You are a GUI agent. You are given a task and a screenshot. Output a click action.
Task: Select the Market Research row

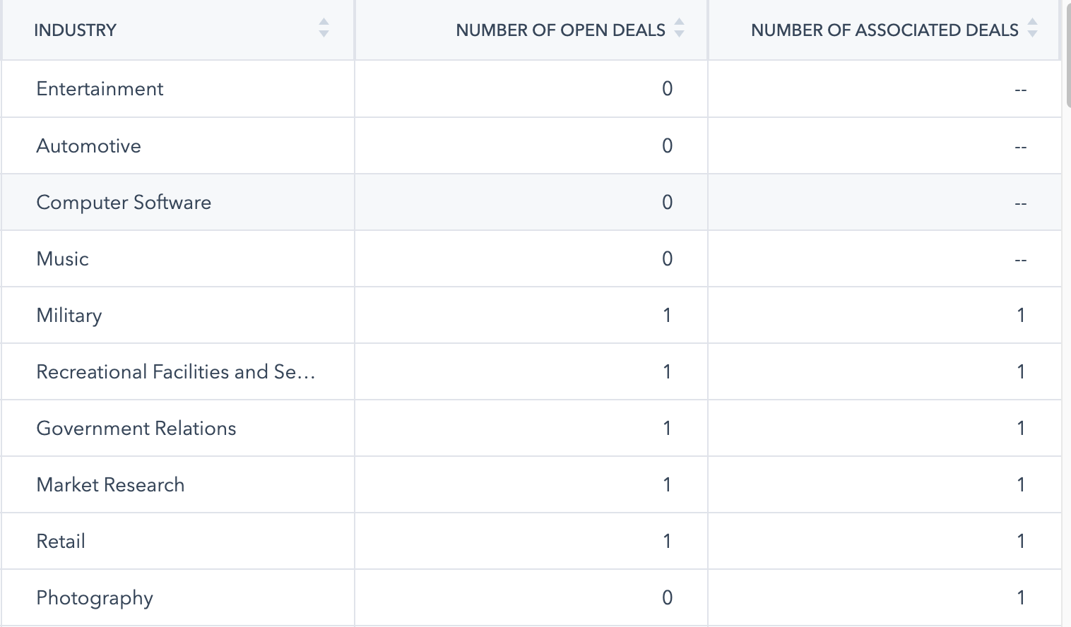pyautogui.click(x=110, y=484)
